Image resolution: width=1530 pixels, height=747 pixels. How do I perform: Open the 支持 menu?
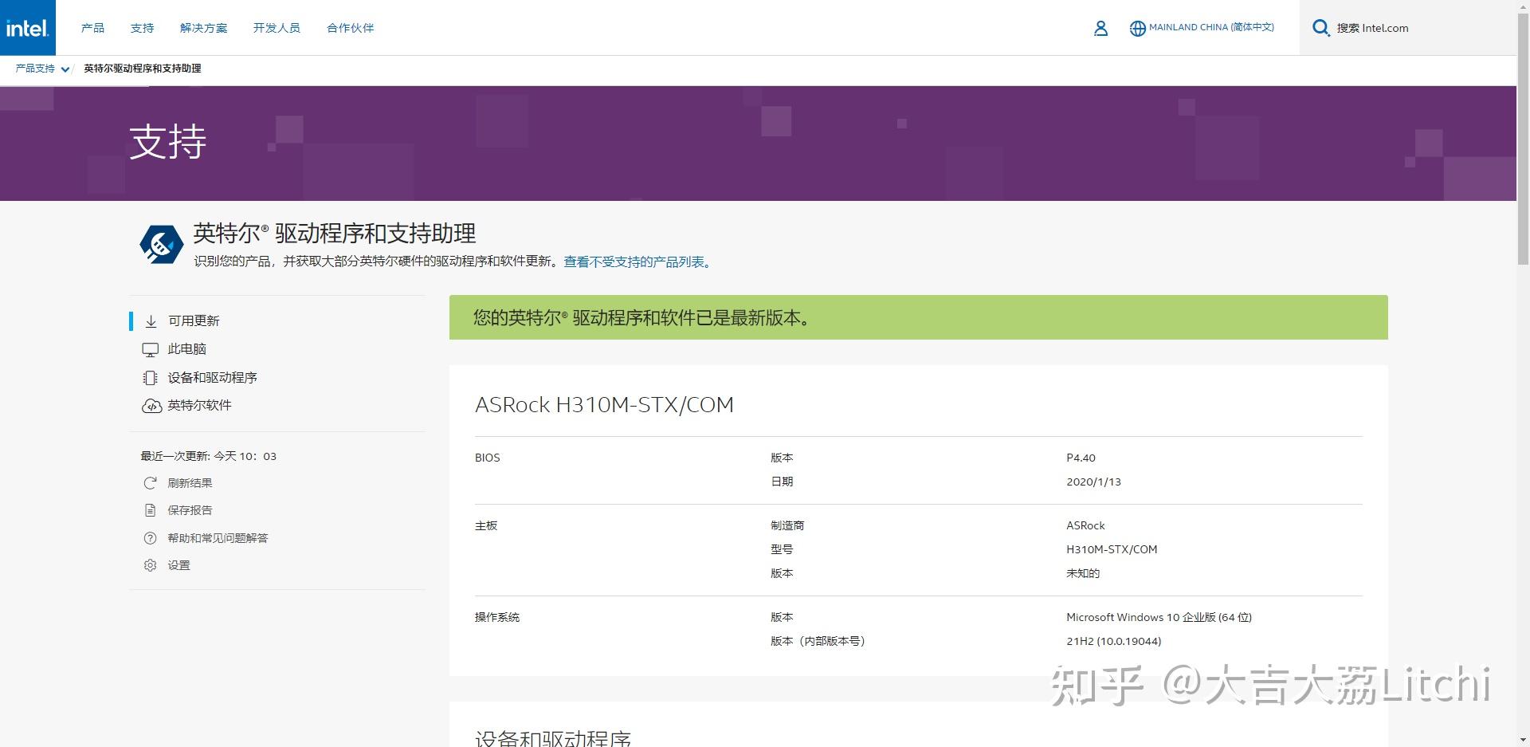142,28
